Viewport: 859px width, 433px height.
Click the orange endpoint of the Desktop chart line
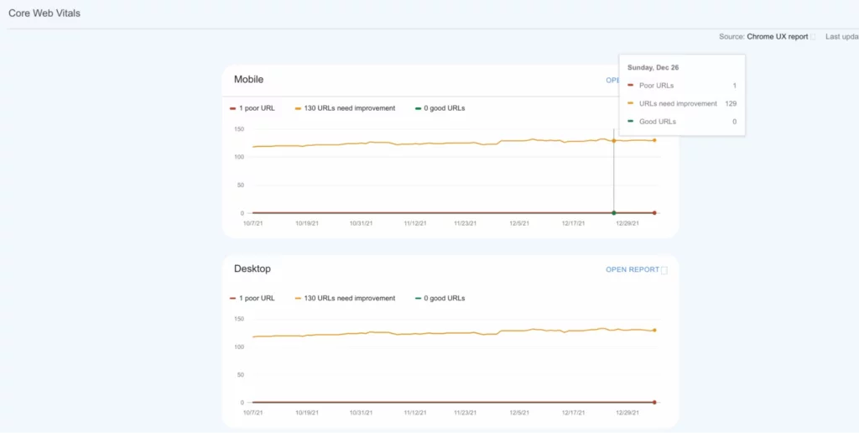coord(654,331)
